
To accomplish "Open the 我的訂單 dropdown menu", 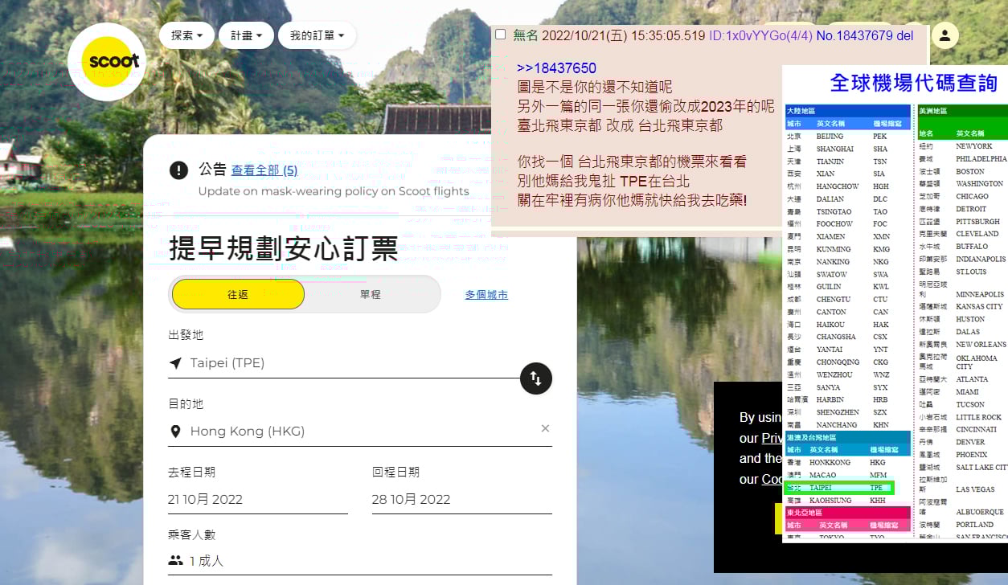I will coord(317,35).
